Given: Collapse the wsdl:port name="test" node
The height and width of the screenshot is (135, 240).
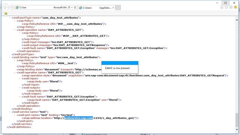Looking at the screenshot, I should click(15, 115).
